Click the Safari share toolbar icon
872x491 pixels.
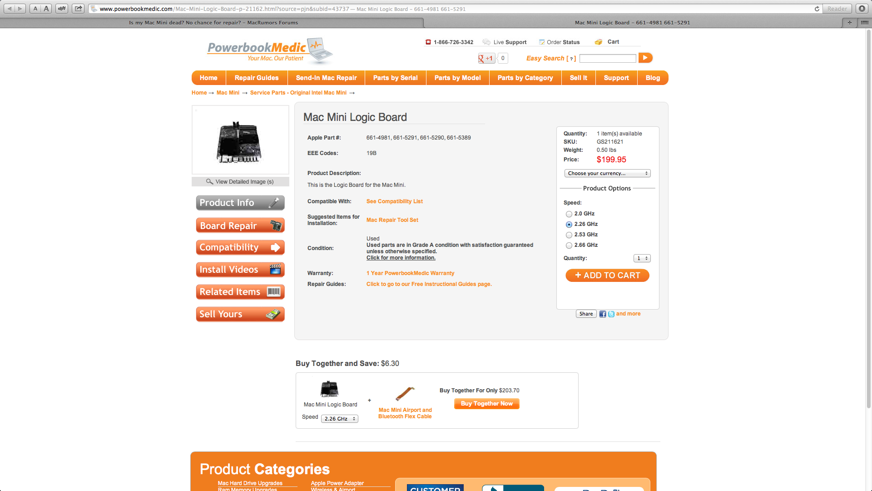pyautogui.click(x=78, y=8)
